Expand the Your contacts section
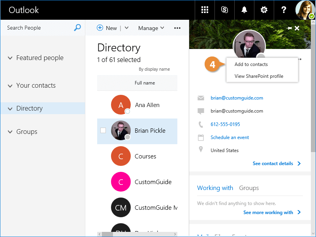This screenshot has height=237, width=316. click(x=10, y=86)
